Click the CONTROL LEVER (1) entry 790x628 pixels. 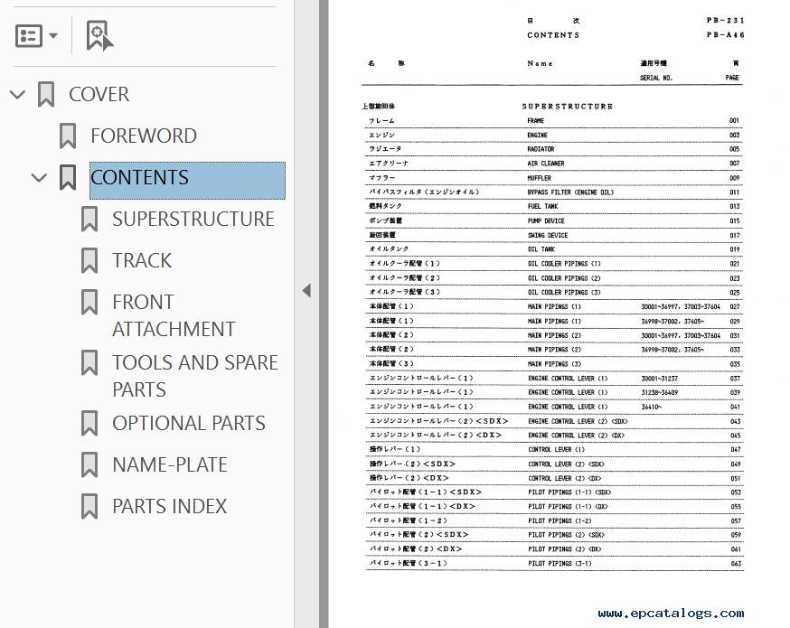click(x=557, y=450)
